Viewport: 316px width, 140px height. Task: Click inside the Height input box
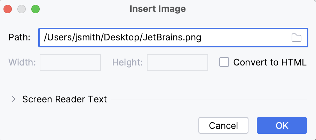click(177, 62)
